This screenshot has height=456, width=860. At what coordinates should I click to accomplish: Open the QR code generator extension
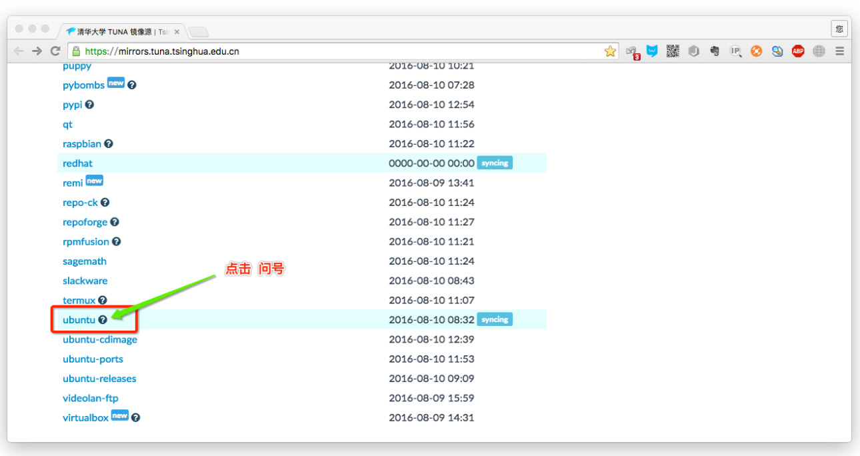(x=673, y=51)
